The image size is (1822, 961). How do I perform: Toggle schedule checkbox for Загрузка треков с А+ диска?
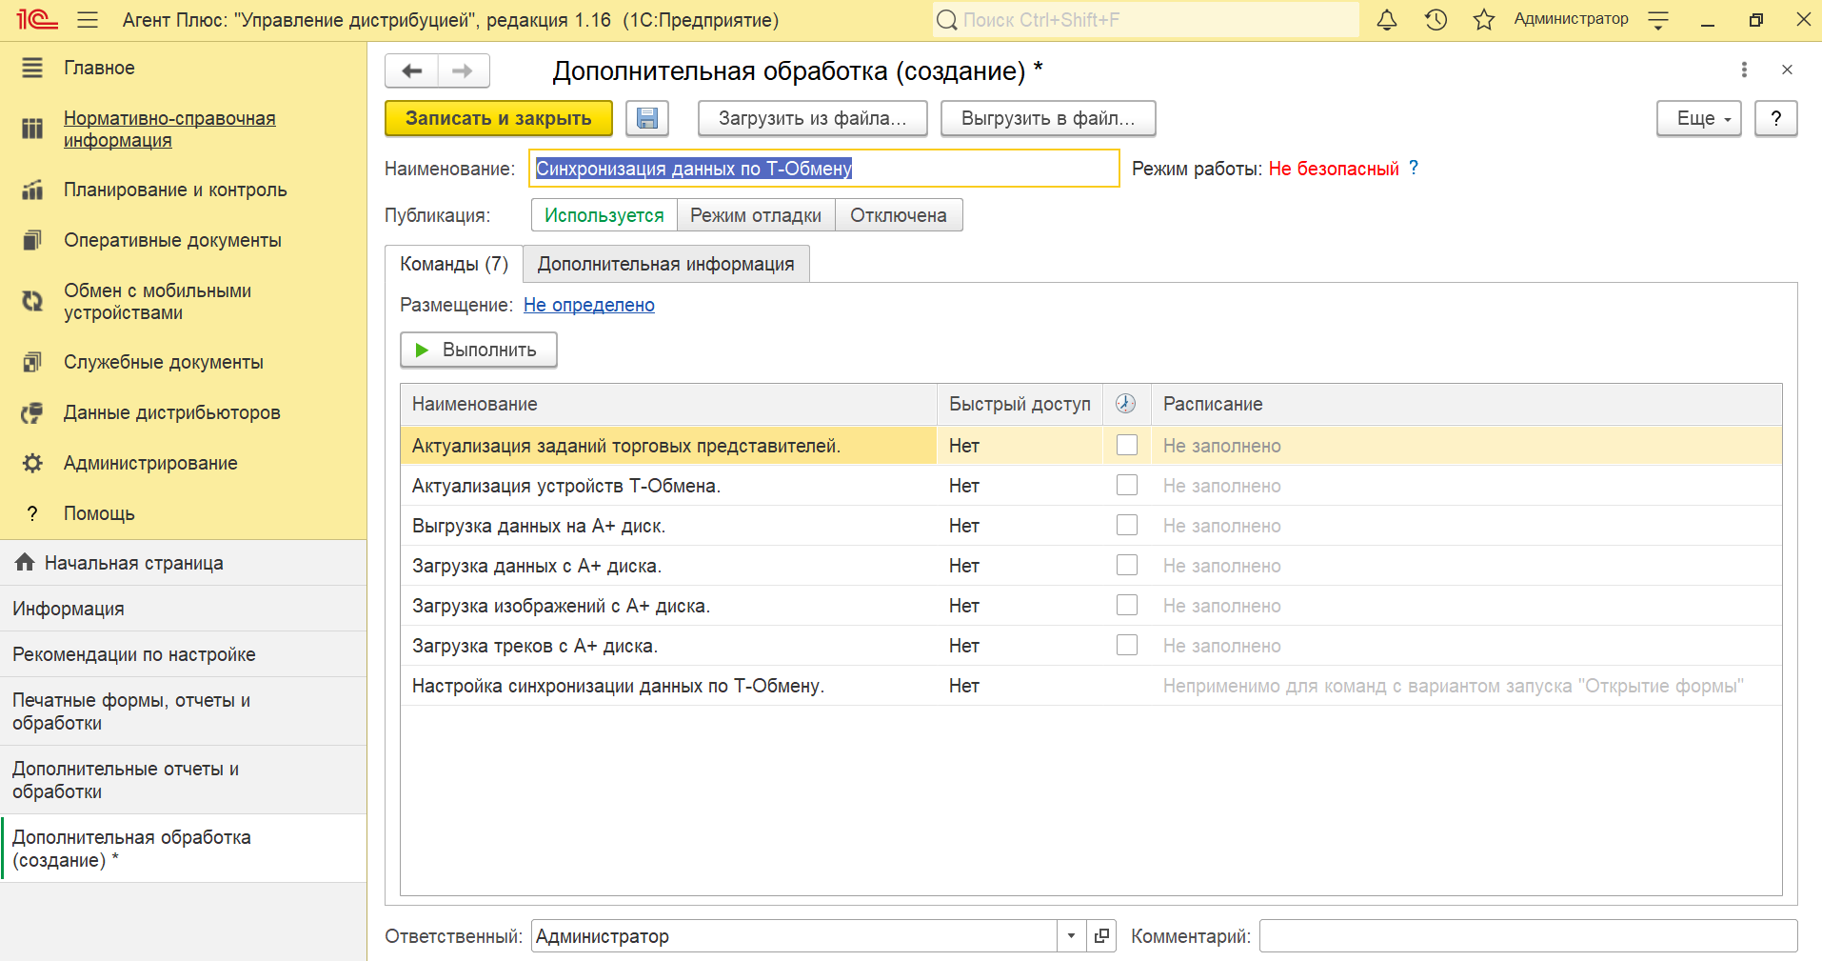1127,645
